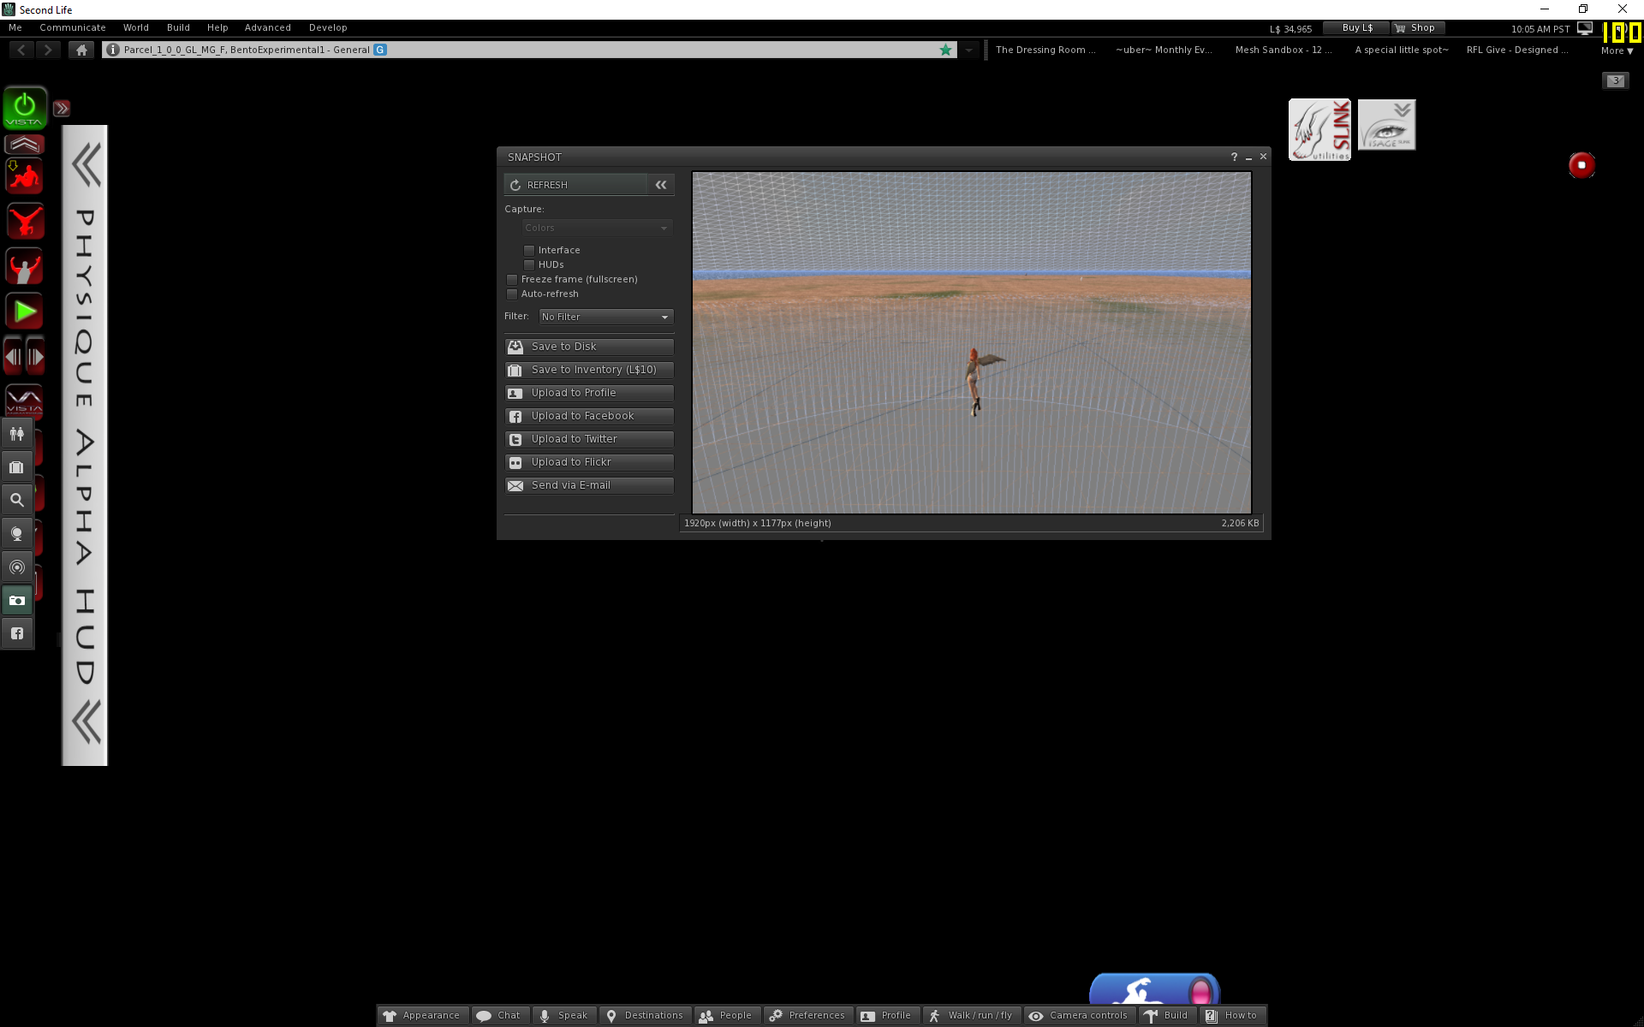Toggle Freeze frame (fullscreen)
1644x1027 pixels.
[512, 279]
